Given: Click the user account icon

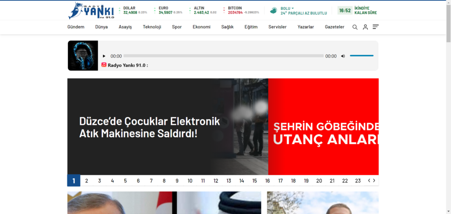Looking at the screenshot, I should pyautogui.click(x=365, y=27).
